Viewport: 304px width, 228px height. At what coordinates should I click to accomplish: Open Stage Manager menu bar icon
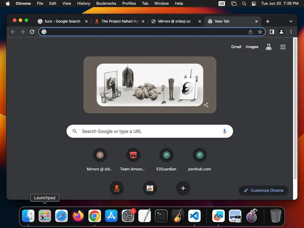(234, 4)
